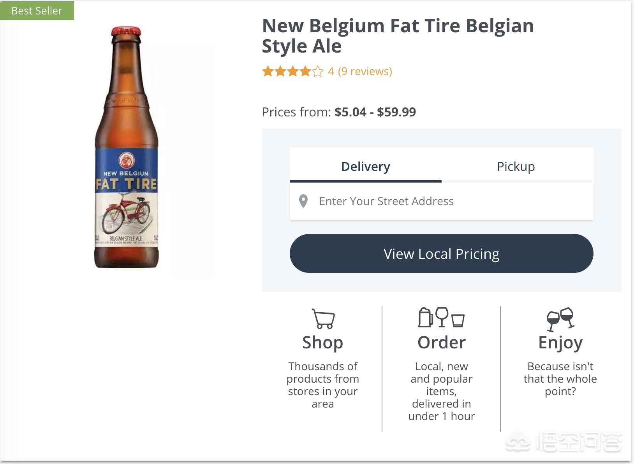Click the clinking wine glasses Enjoy icon
Image resolution: width=634 pixels, height=464 pixels.
point(560,319)
